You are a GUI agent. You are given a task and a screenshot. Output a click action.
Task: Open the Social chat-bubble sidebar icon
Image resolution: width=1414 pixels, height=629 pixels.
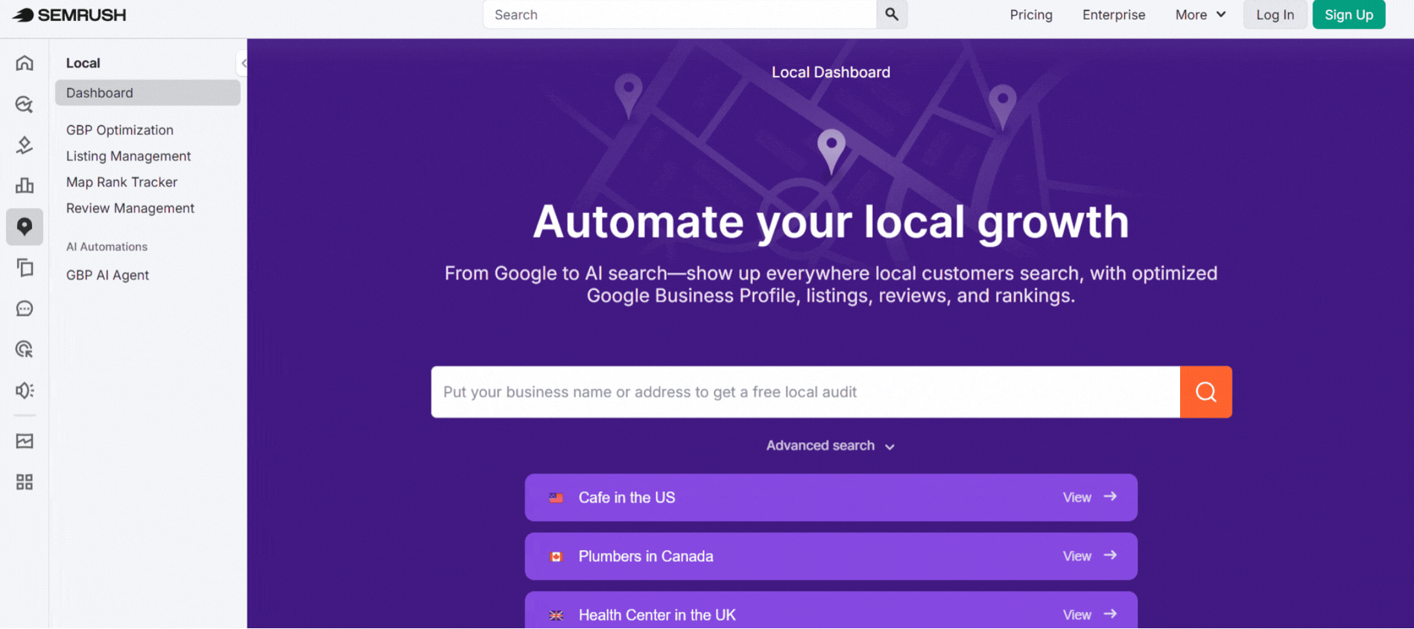[25, 309]
